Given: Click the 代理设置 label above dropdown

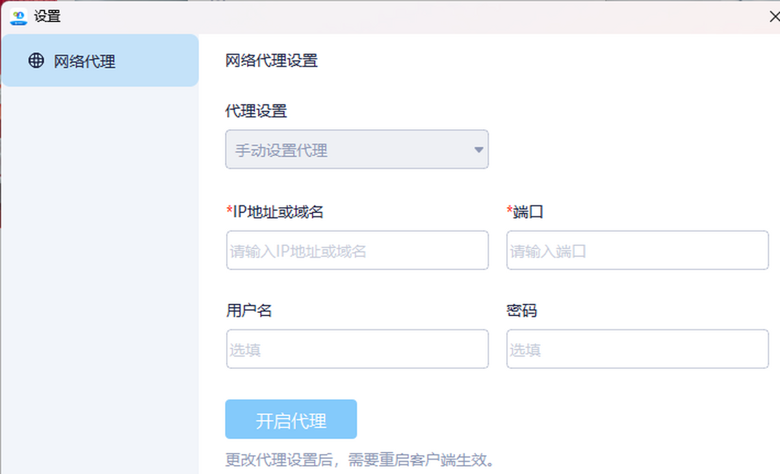Looking at the screenshot, I should [256, 111].
